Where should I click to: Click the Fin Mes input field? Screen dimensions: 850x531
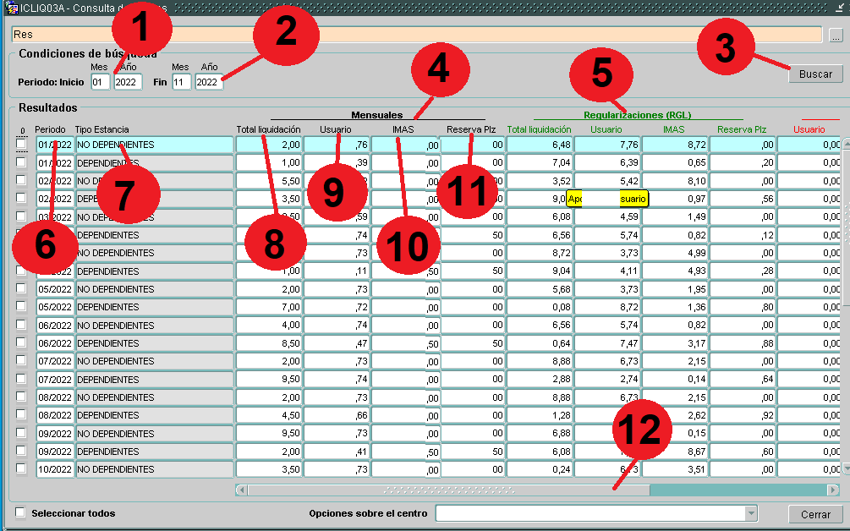pos(181,82)
